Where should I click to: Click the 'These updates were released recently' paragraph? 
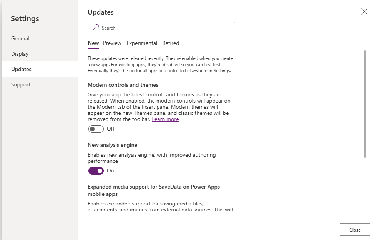(x=160, y=65)
